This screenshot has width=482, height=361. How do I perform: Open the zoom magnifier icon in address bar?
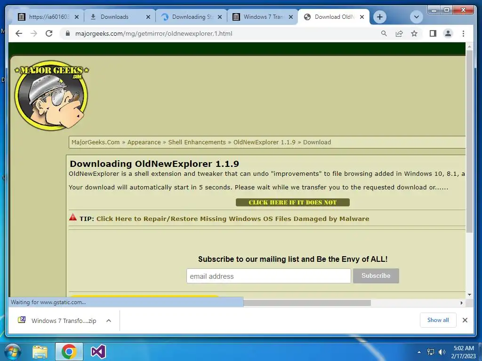(384, 33)
